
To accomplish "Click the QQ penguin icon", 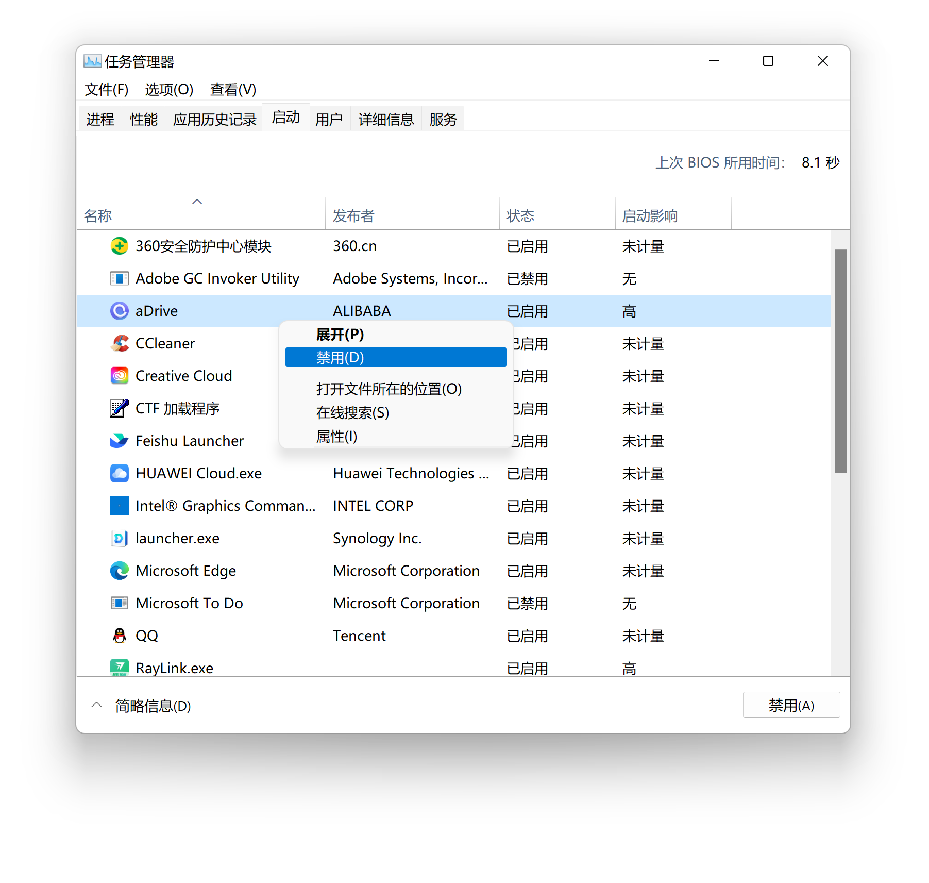I will coord(120,636).
